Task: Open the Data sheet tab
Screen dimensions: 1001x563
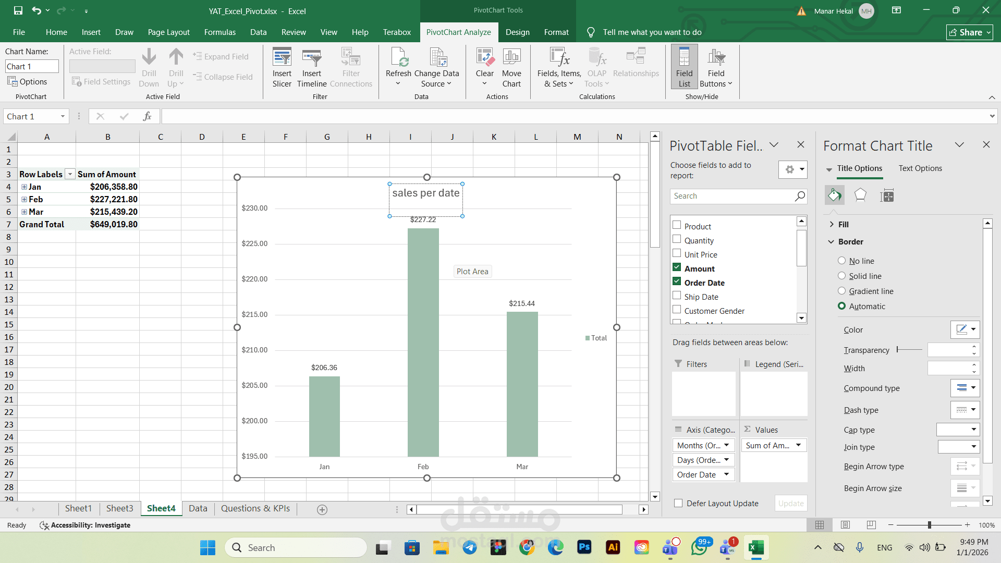Action: pyautogui.click(x=198, y=508)
